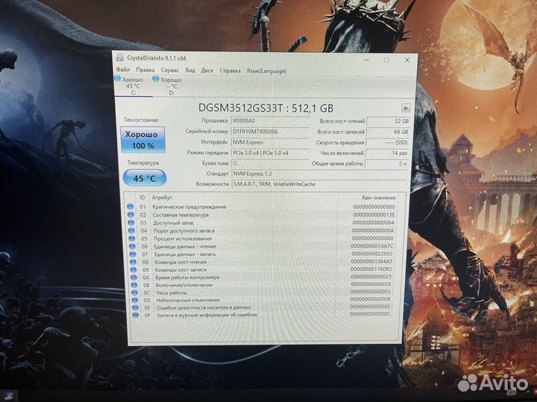Screen dimensions: 537x402
Task: Open the Правка menu
Action: (145, 70)
